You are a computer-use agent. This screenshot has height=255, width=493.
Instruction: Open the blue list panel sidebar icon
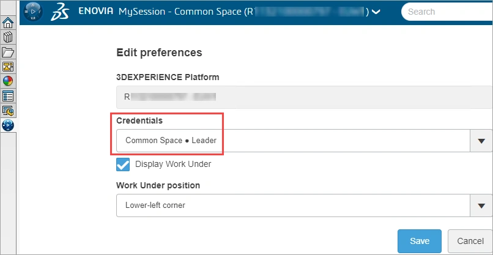(x=9, y=96)
